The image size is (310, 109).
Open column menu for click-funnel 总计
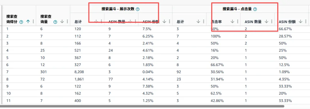pyautogui.click(x=204, y=22)
